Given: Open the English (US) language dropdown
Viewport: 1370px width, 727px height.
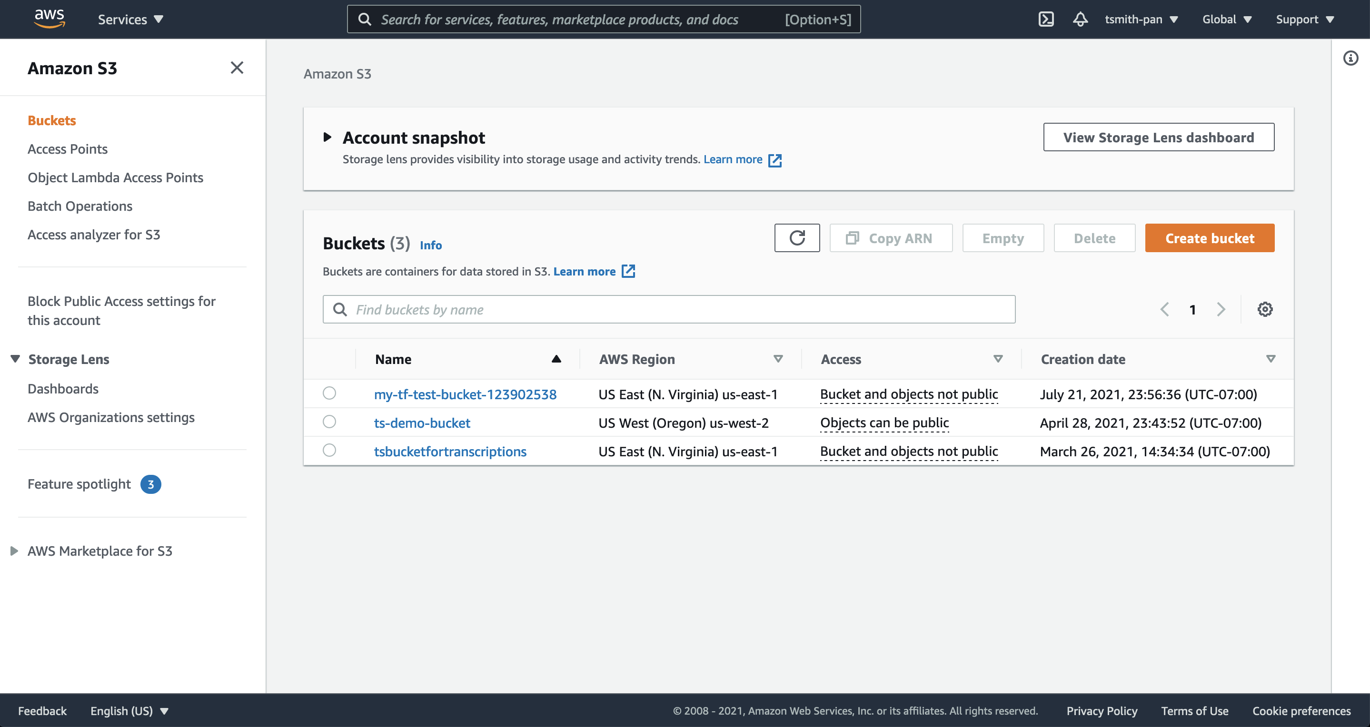Looking at the screenshot, I should (x=129, y=711).
